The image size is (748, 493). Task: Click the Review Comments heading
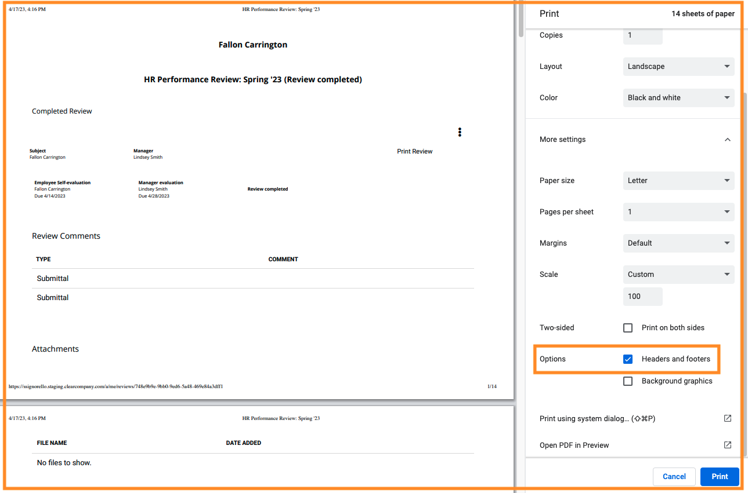click(66, 236)
